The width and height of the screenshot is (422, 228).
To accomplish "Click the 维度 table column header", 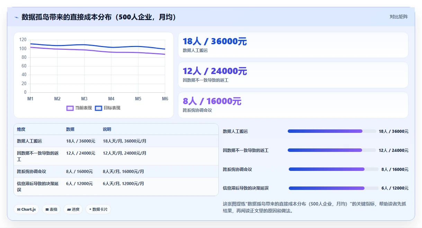I will pyautogui.click(x=21, y=129).
